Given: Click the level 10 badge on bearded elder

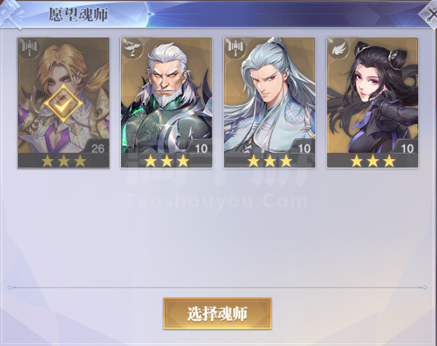Looking at the screenshot, I should coord(201,148).
